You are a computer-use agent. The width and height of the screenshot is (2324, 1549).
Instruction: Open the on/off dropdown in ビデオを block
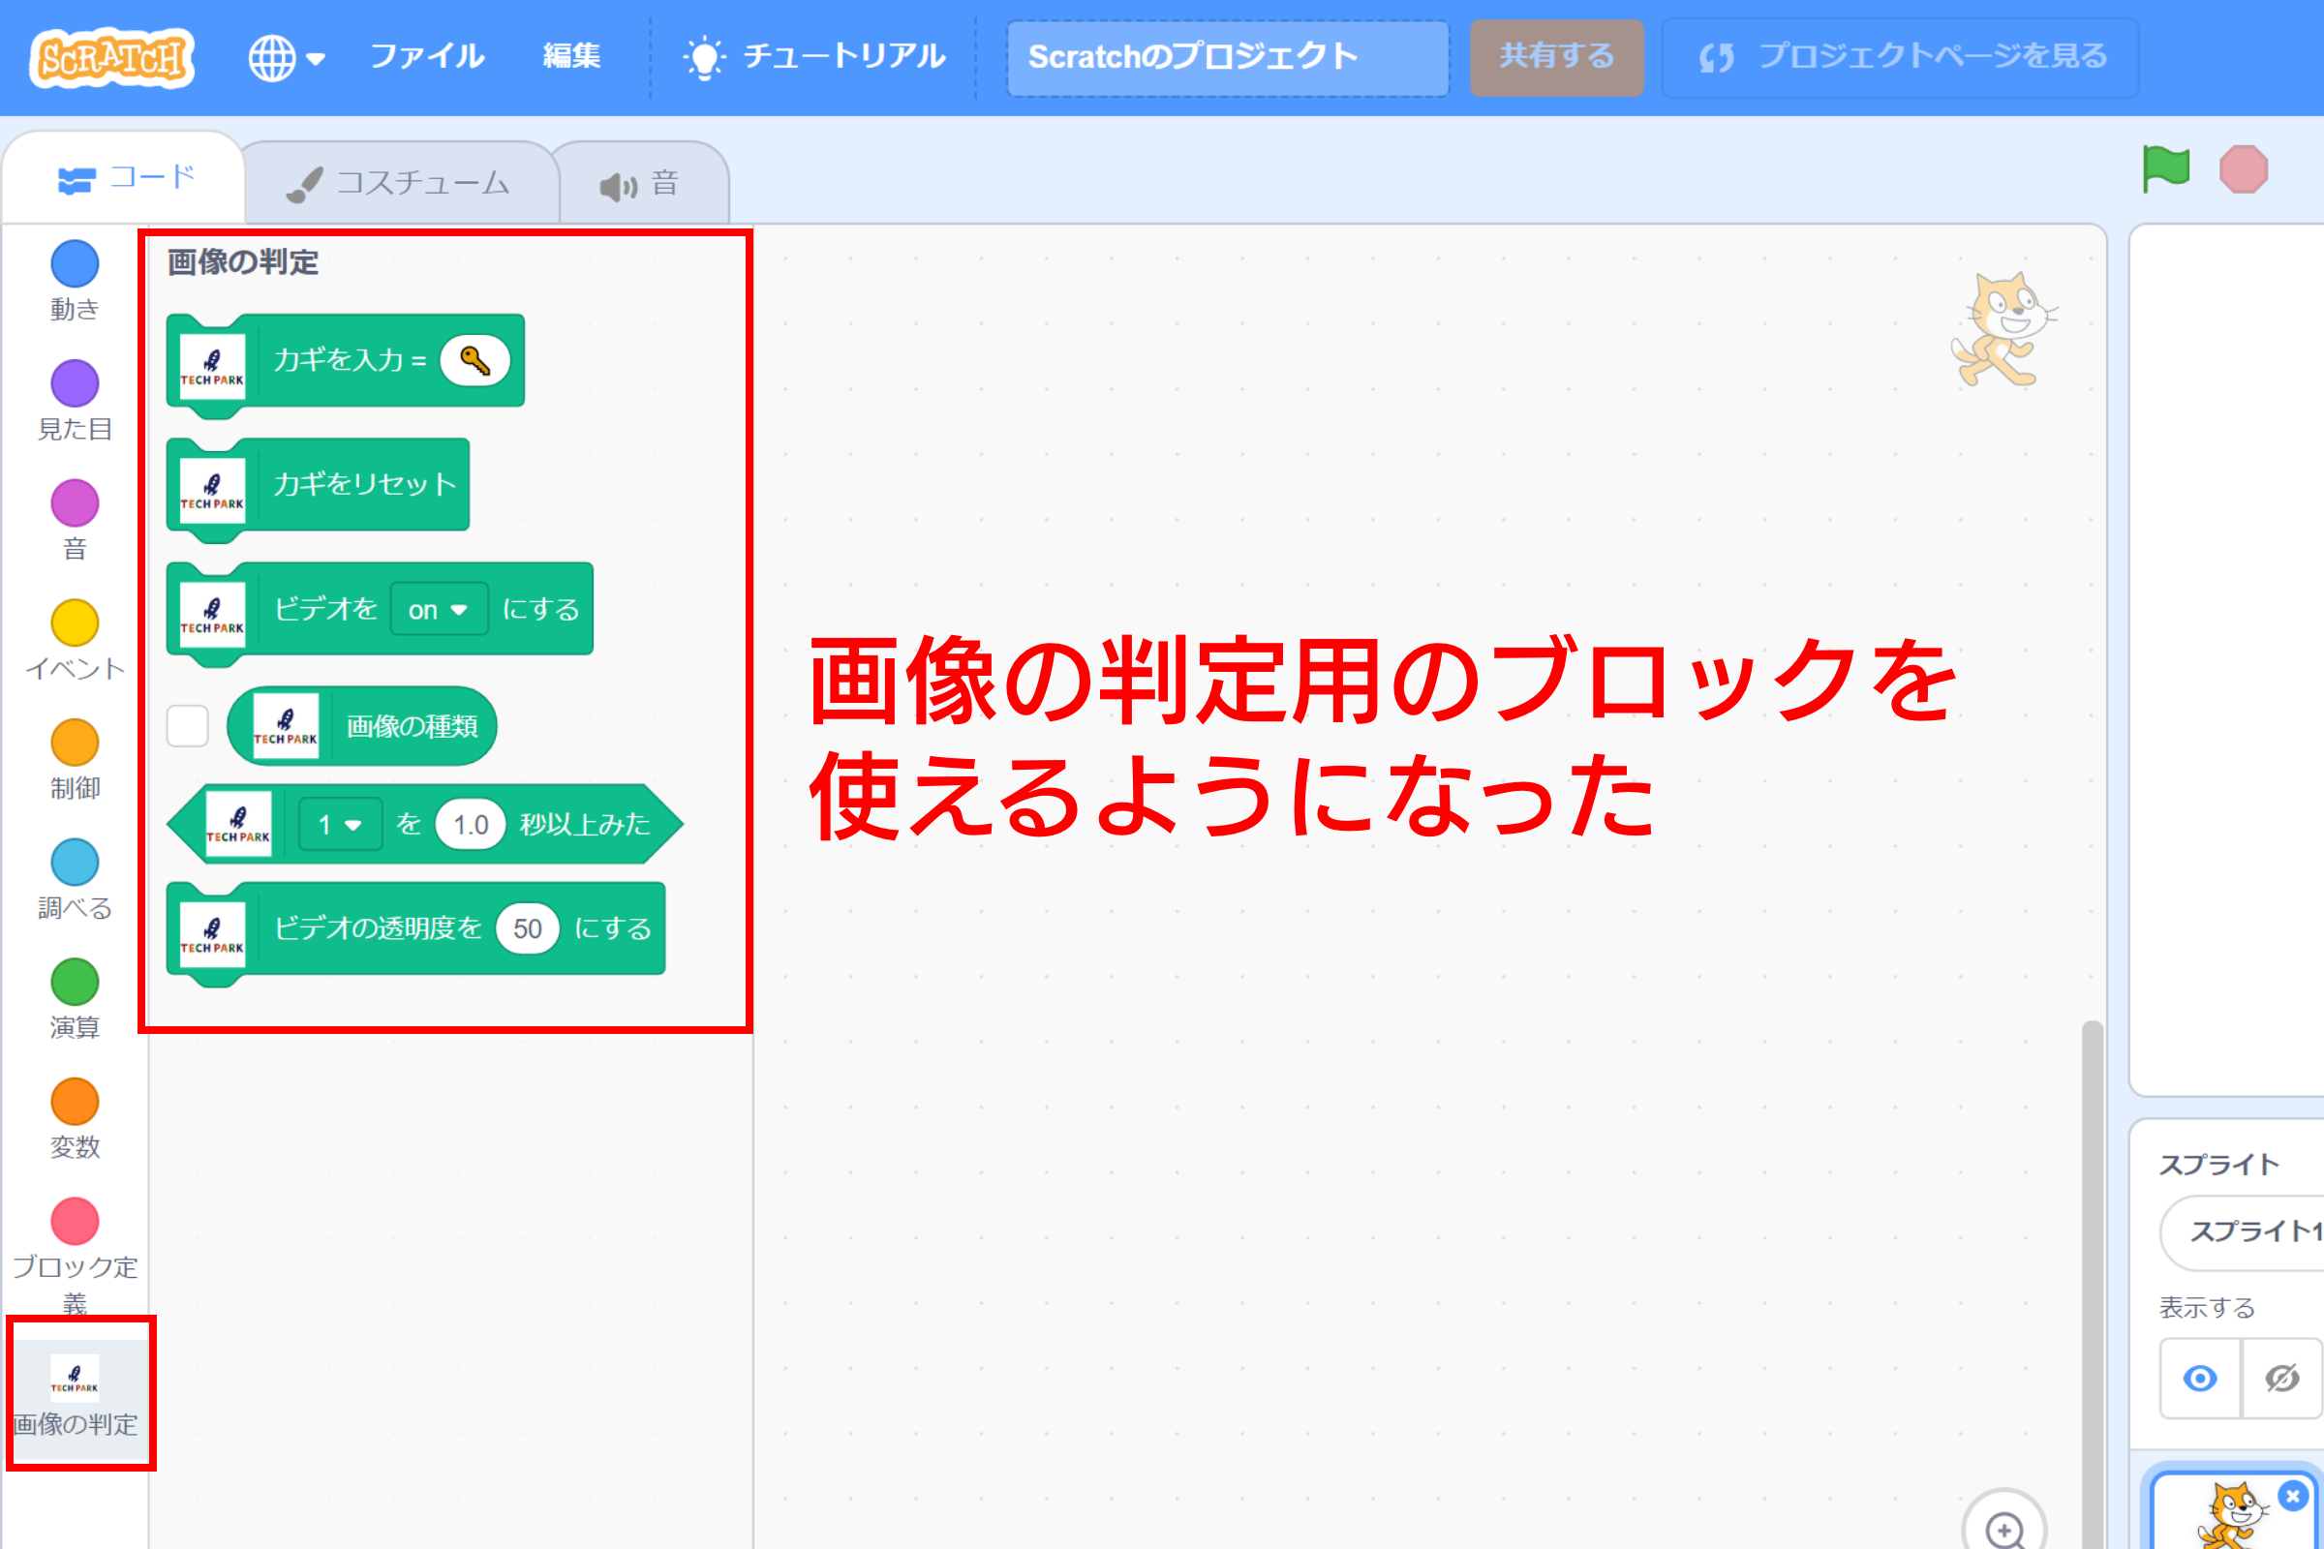point(438,610)
